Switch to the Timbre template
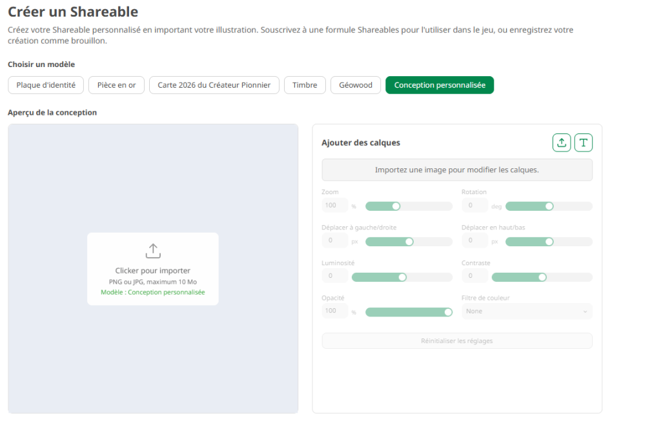 click(x=305, y=85)
